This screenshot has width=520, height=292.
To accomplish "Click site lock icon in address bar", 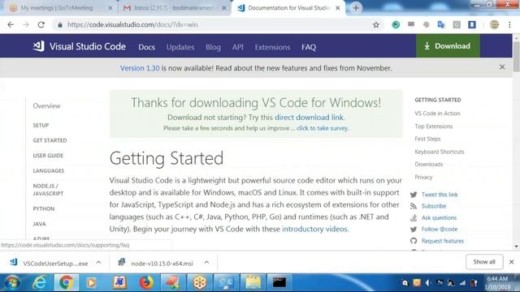I will coord(60,25).
